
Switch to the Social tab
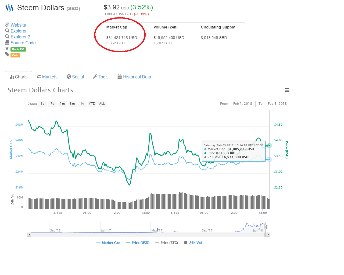click(75, 77)
